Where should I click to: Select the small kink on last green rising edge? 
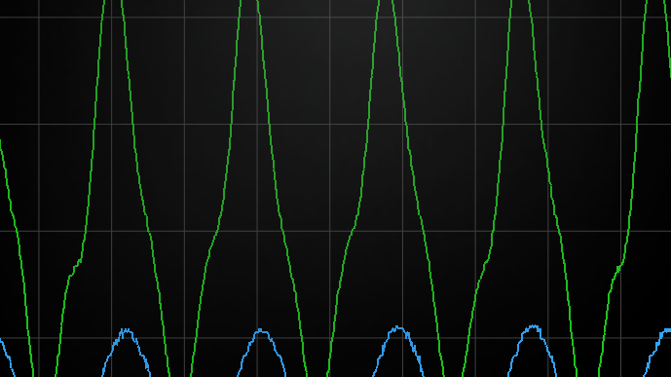coord(618,268)
